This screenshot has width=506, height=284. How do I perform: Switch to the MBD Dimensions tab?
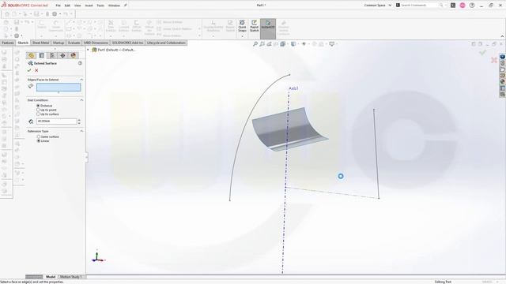tap(96, 43)
